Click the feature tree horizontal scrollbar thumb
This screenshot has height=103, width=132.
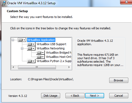pyautogui.click(x=37, y=67)
